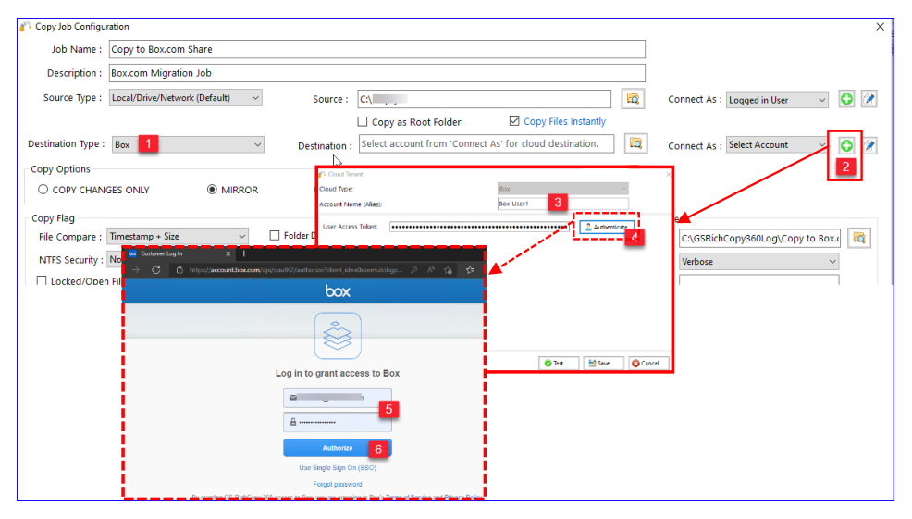The image size is (912, 519).
Task: Toggle the Folder checkbox in Copy Flag
Action: (x=275, y=235)
